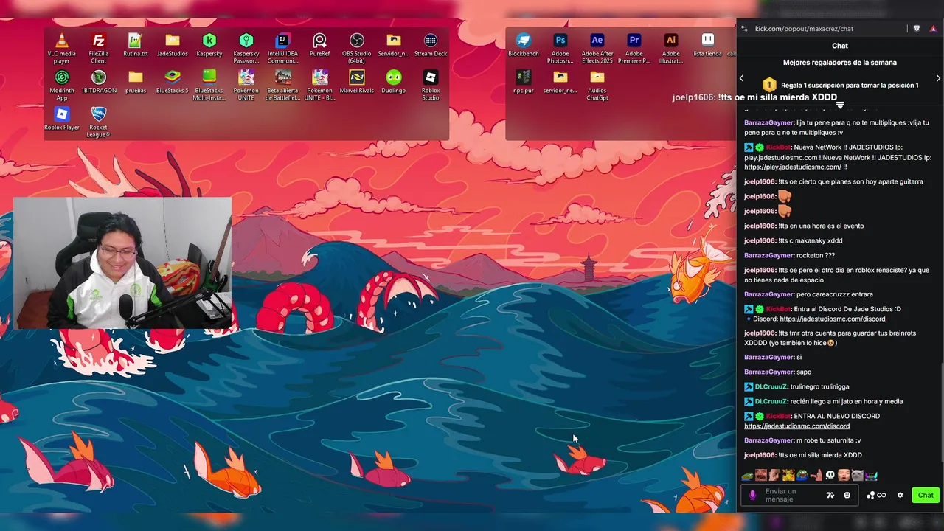Open Kaspersky Password Manager icon
The width and height of the screenshot is (944, 531).
246,48
